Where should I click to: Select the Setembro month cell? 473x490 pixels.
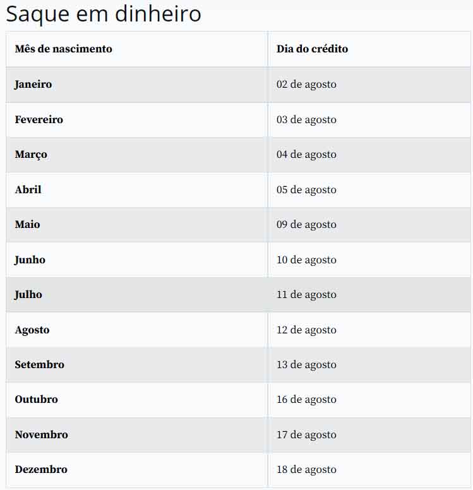tap(40, 365)
